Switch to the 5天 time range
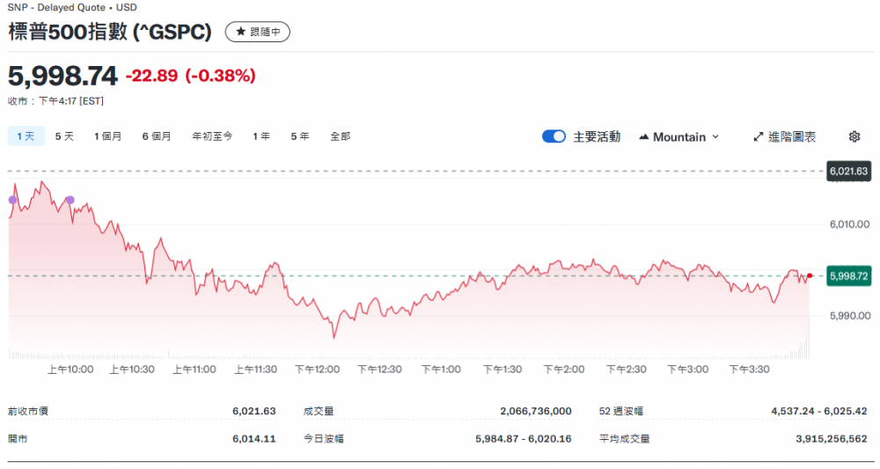The width and height of the screenshot is (880, 469). 64,136
